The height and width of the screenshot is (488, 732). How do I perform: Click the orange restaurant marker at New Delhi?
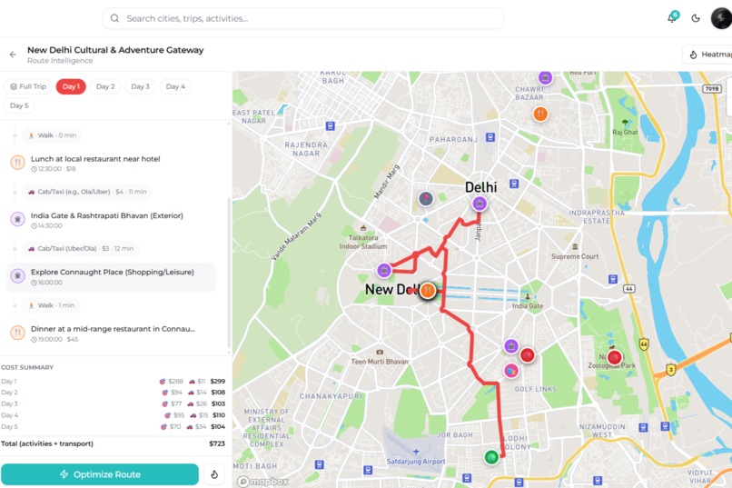pyautogui.click(x=427, y=291)
